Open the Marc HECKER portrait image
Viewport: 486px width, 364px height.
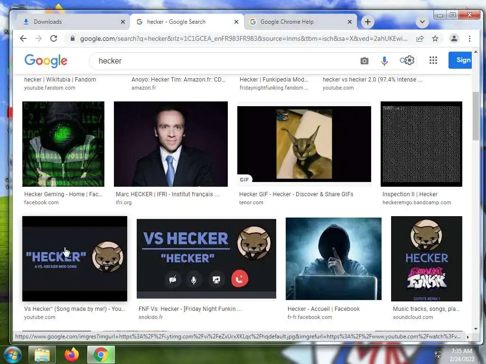point(171,144)
